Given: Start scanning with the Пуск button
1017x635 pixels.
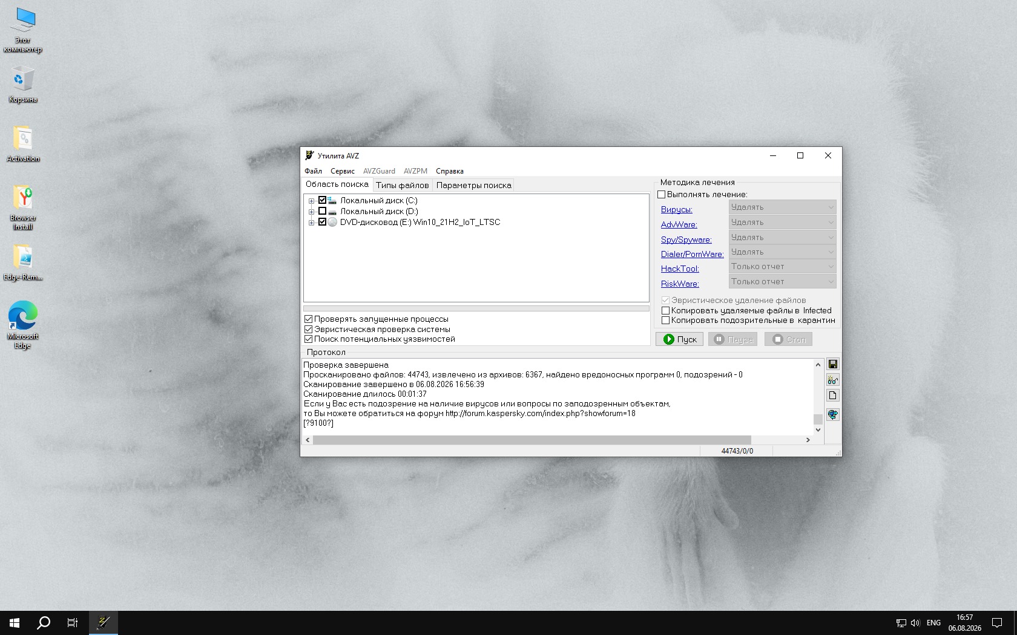Looking at the screenshot, I should tap(679, 339).
